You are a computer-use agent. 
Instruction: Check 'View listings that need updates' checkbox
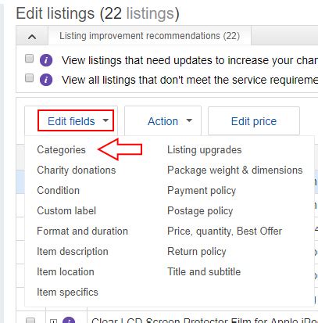point(30,58)
